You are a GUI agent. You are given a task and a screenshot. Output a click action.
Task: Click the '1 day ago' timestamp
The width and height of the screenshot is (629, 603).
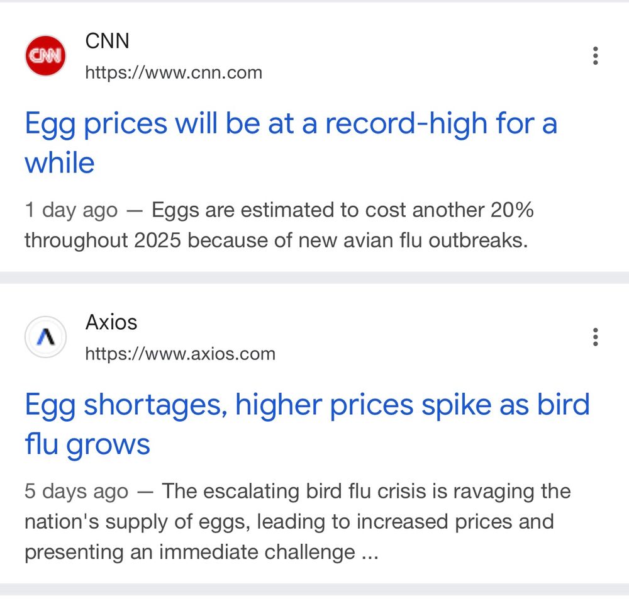71,210
